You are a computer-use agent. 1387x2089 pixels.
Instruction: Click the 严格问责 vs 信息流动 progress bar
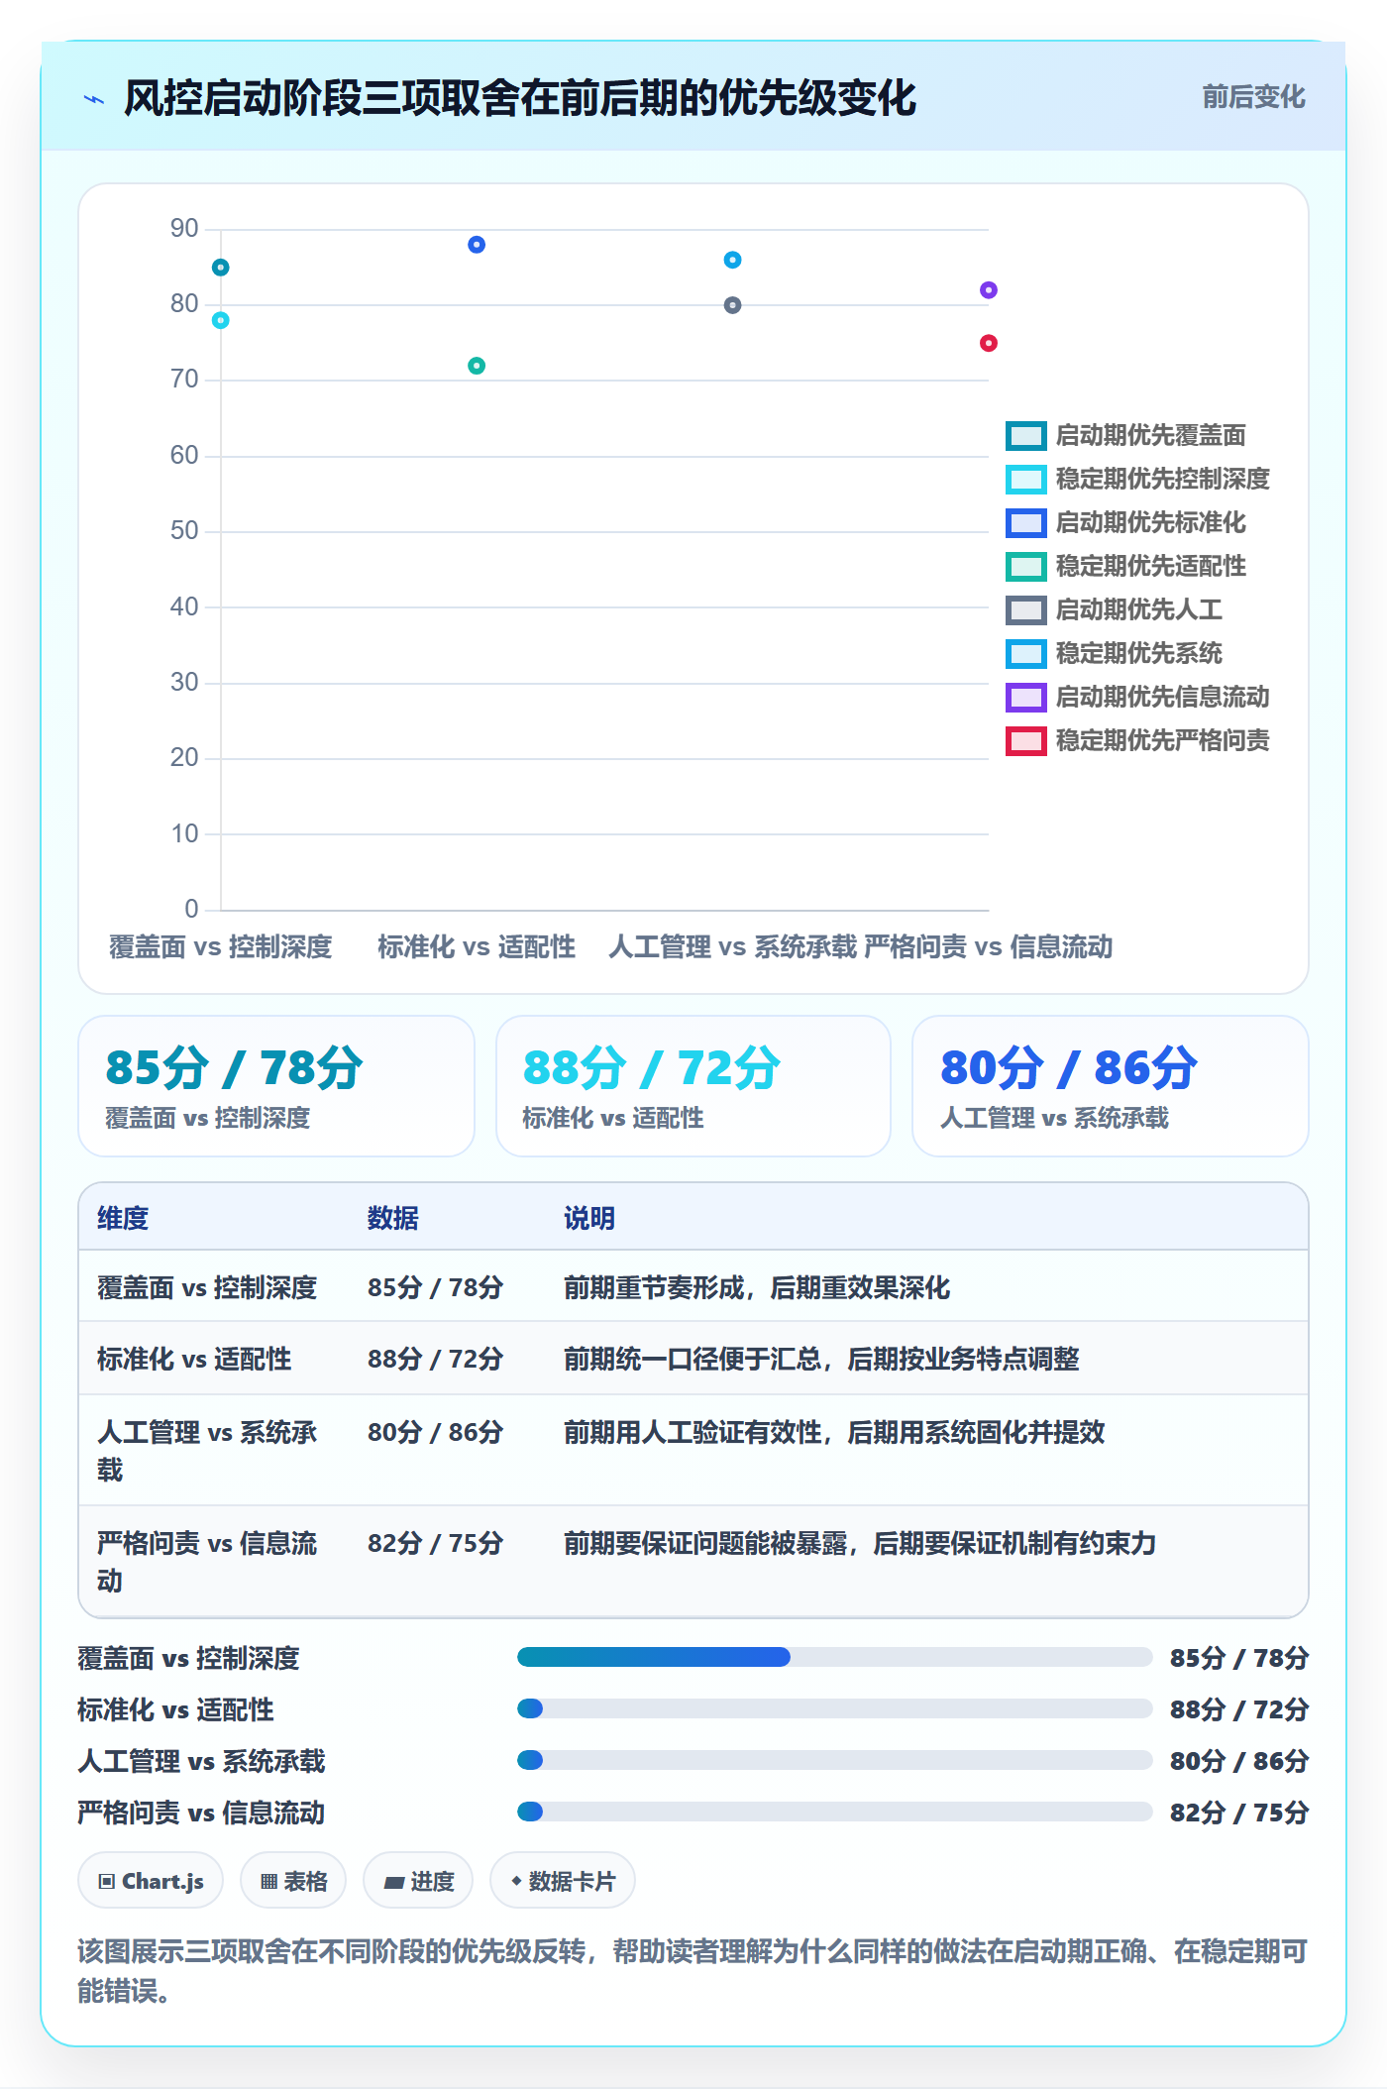(834, 1812)
